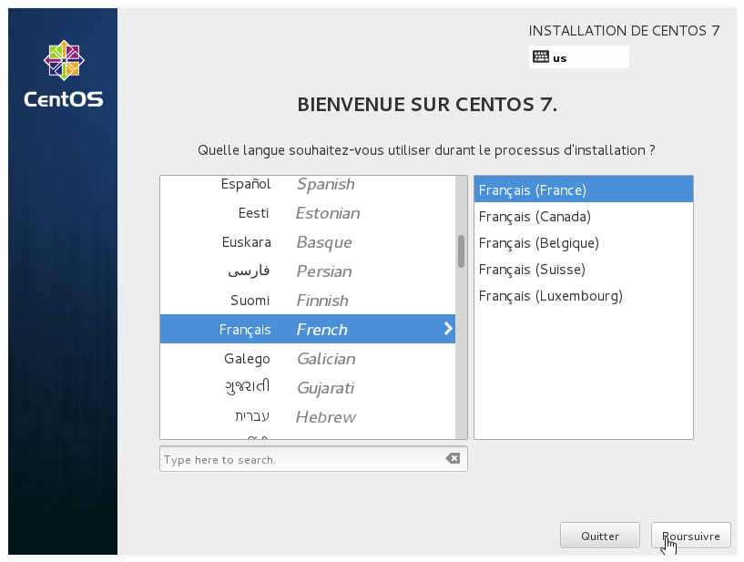Viewport: 744px width, 562px height.
Task: Click the Poursuivre button
Action: click(691, 536)
